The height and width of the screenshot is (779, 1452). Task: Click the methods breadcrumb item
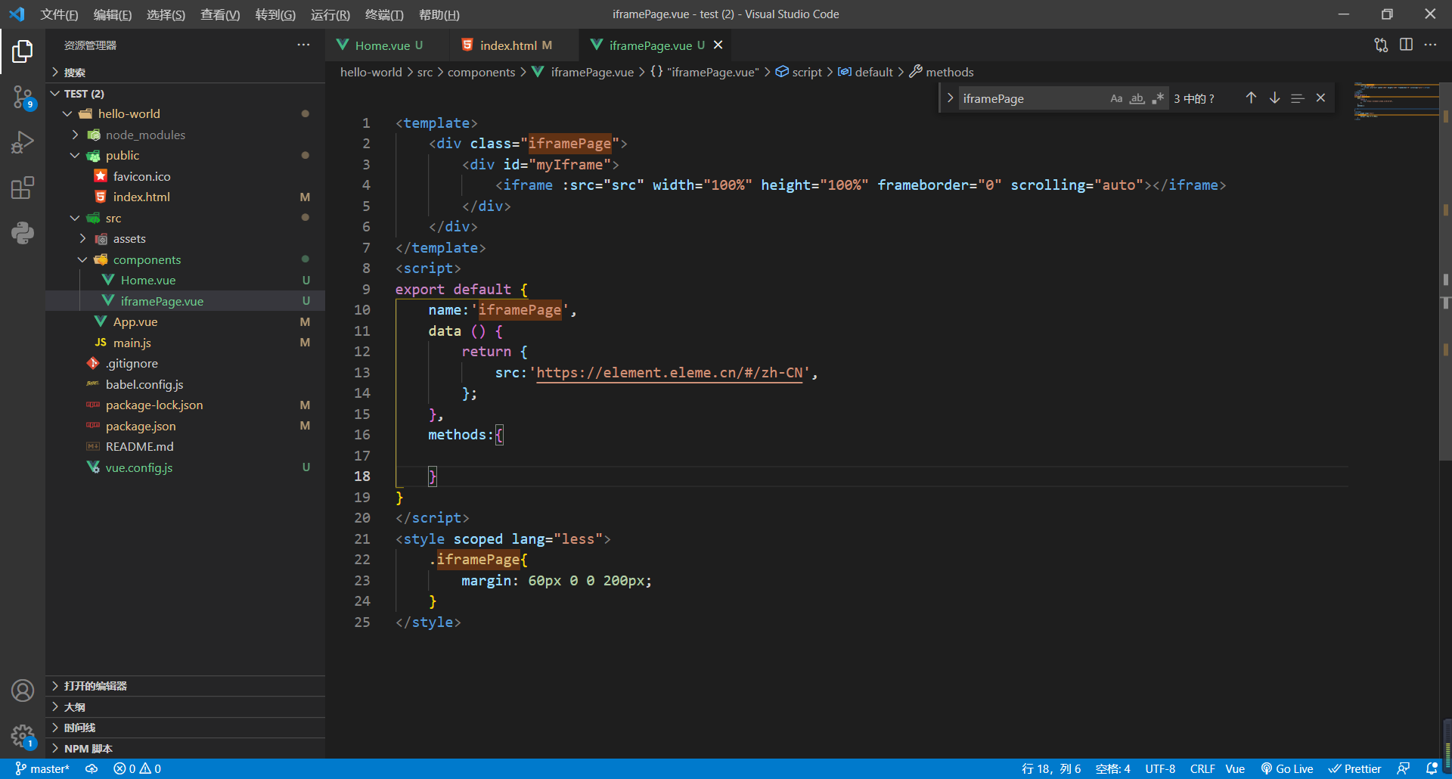pyautogui.click(x=942, y=72)
